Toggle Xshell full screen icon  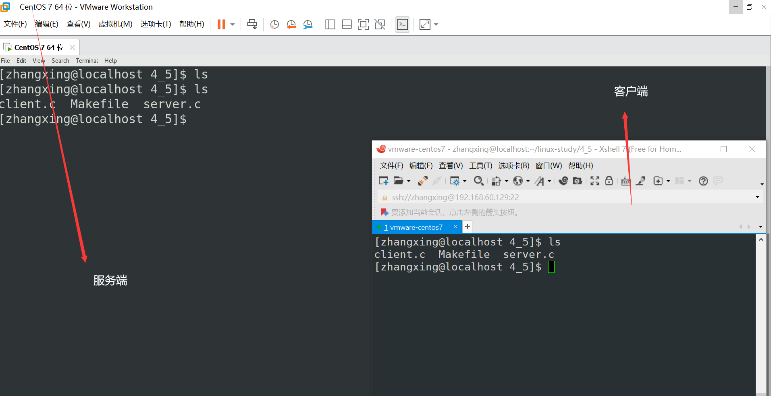[595, 181]
